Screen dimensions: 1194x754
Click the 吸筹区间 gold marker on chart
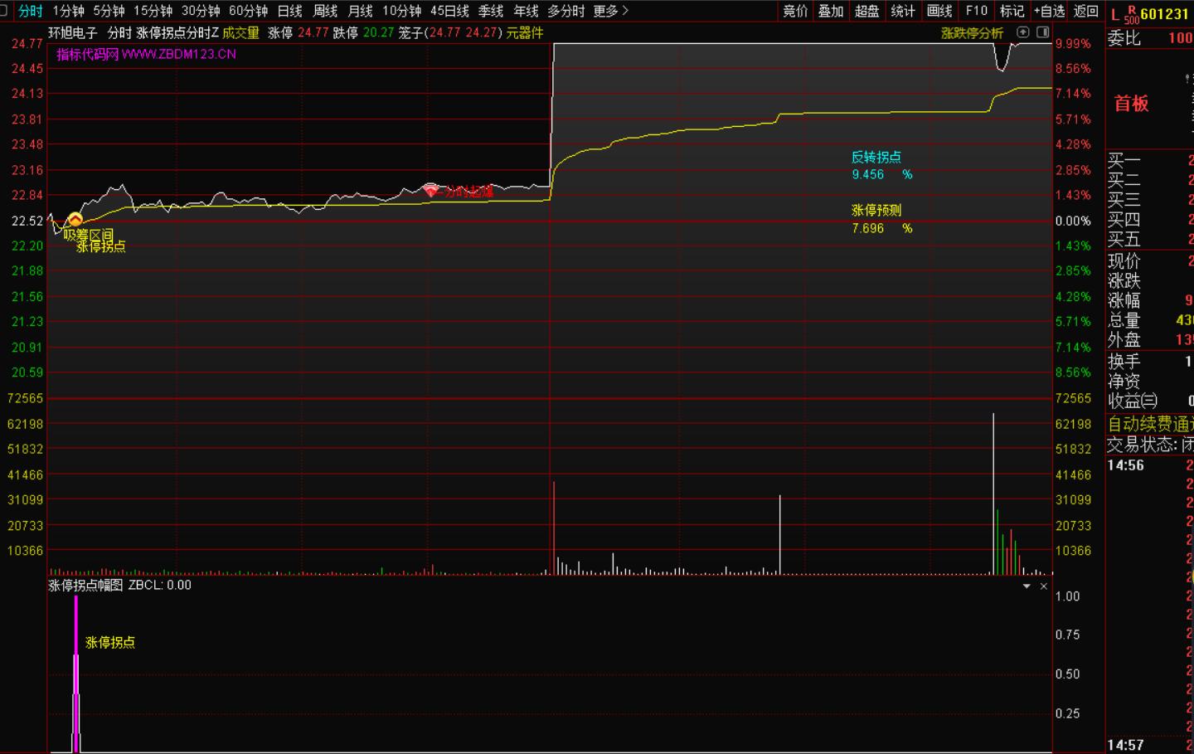(x=75, y=220)
